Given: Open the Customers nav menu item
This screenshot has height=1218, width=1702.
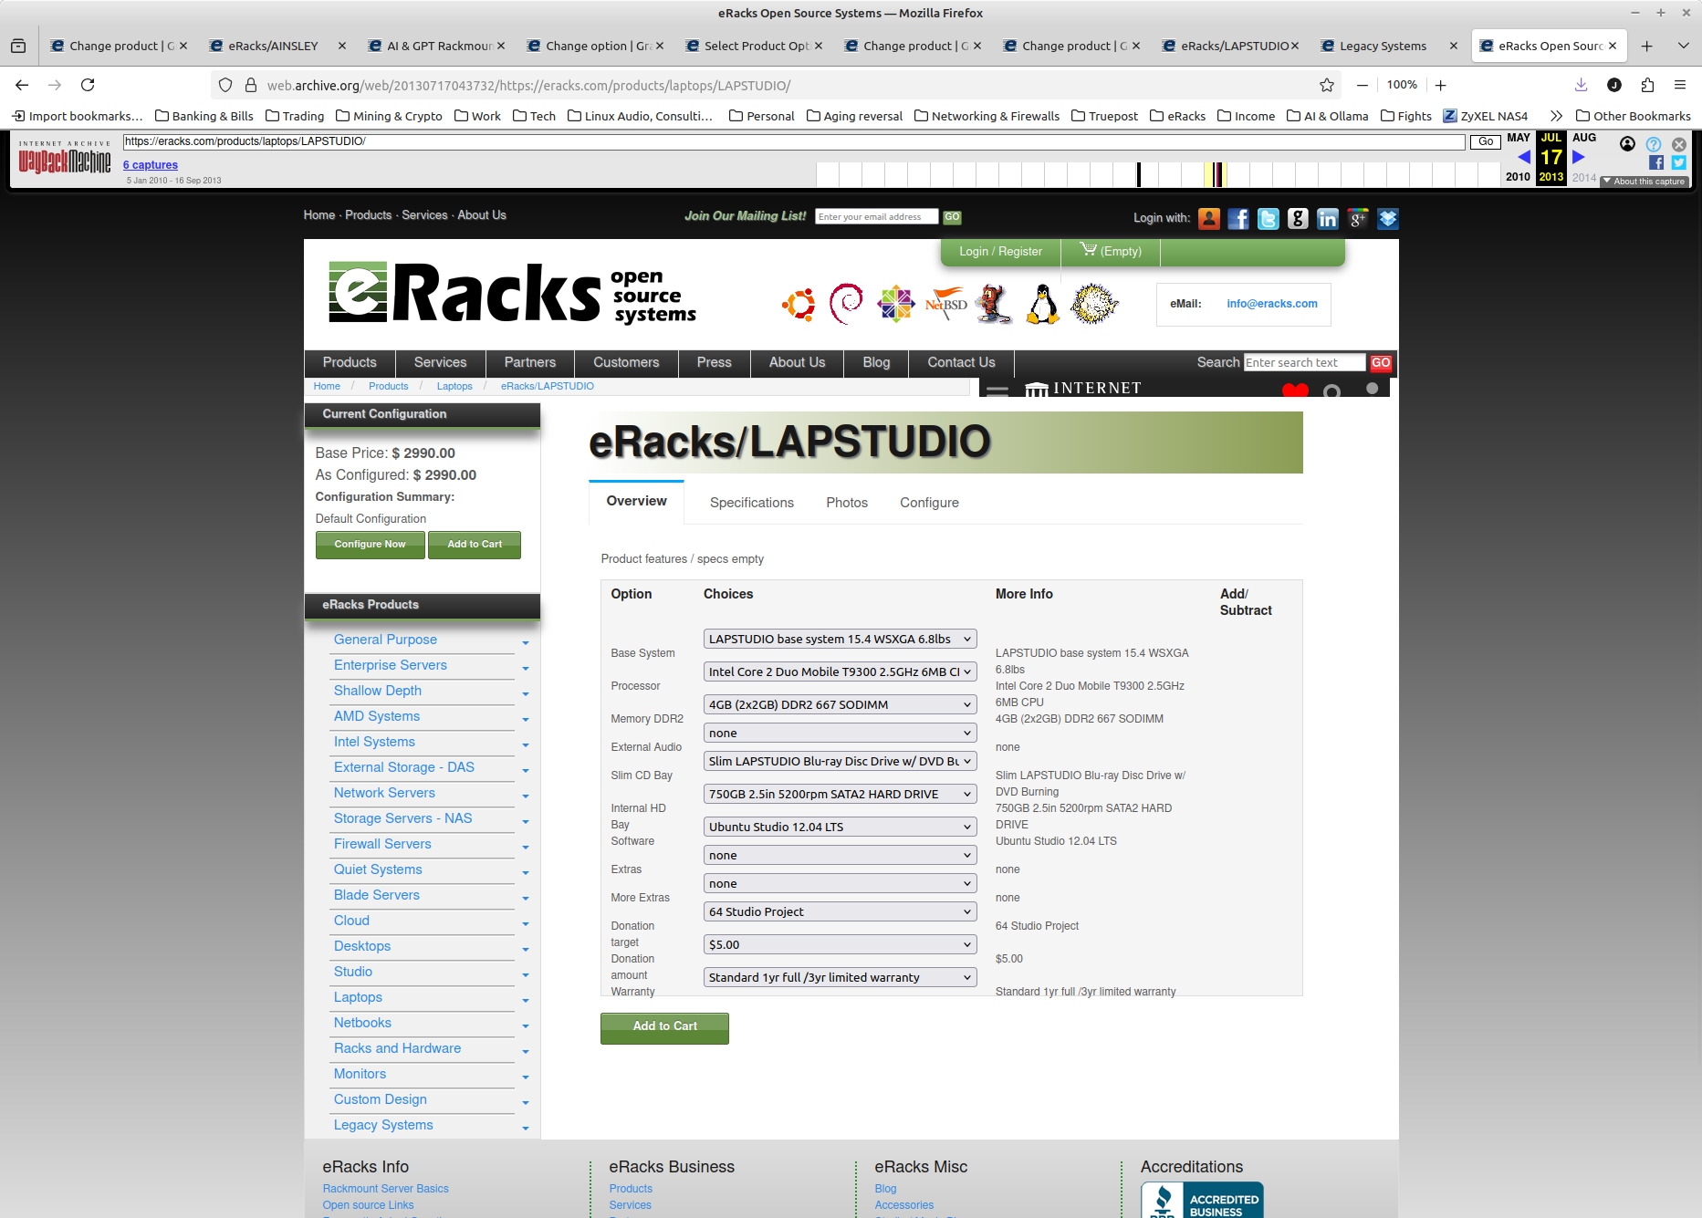Looking at the screenshot, I should pos(626,362).
